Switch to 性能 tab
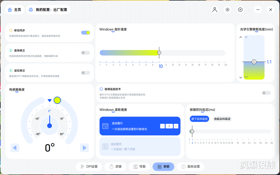Viewport: 280px width, 175px height. click(x=139, y=167)
